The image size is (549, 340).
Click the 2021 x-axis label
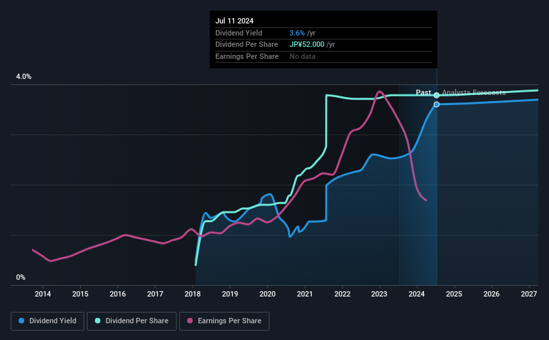(x=305, y=294)
